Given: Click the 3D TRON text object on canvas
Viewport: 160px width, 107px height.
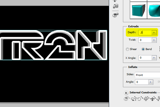Looking at the screenshot, I should coord(54,45).
